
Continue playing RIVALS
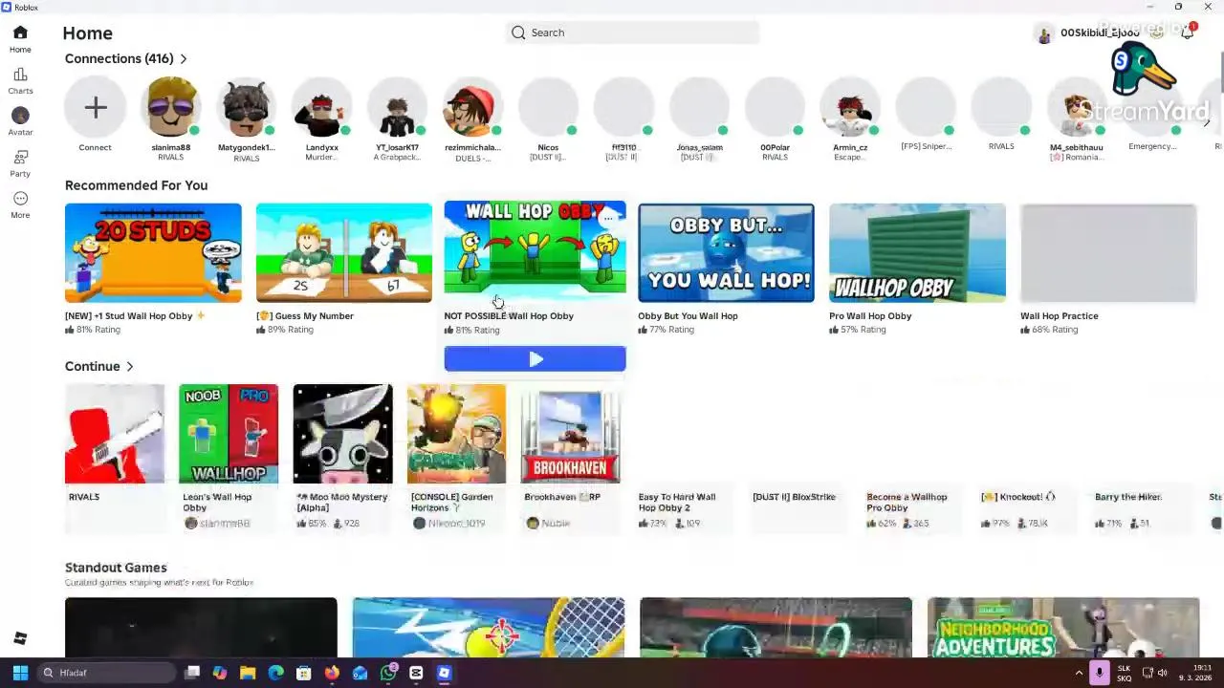(x=114, y=434)
